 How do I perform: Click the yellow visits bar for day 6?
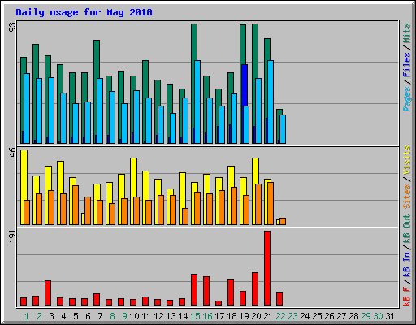[83, 219]
